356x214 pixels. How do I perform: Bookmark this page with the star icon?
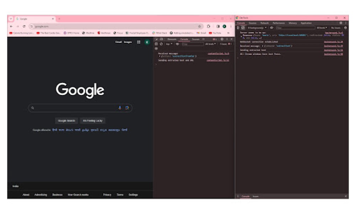click(x=199, y=26)
